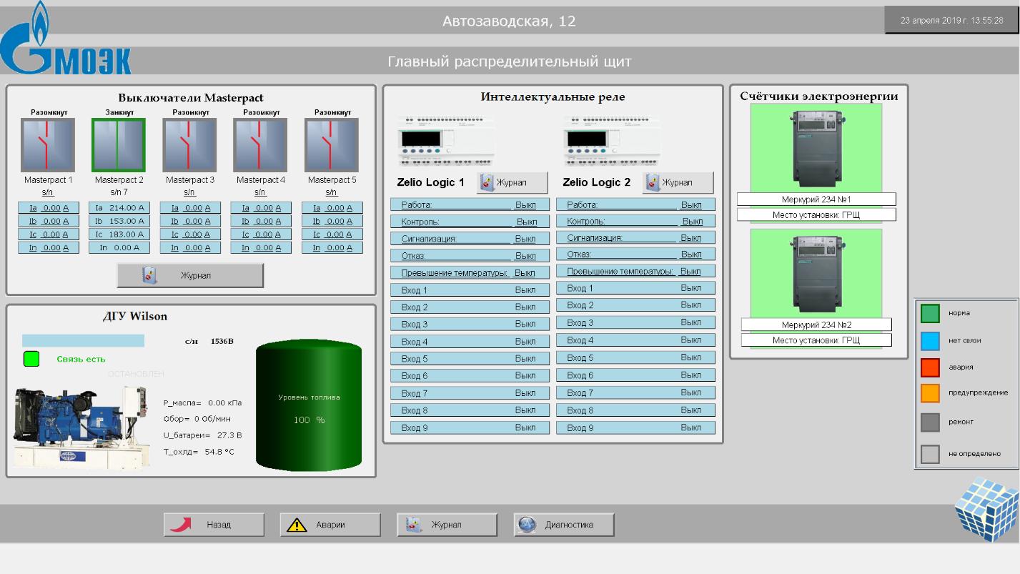Screen dimensions: 1020x574
Task: Click Zelio Logic 1 Вход 1 row
Action: click(x=470, y=290)
